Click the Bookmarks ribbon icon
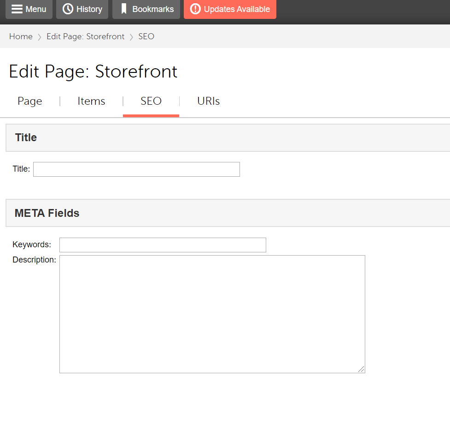Image resolution: width=450 pixels, height=436 pixels. pyautogui.click(x=123, y=9)
